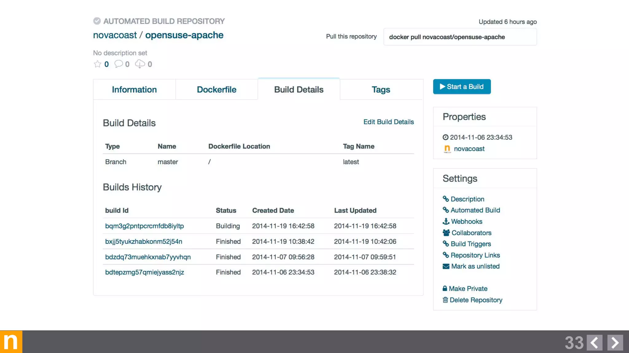Click the Make Private lock icon
The width and height of the screenshot is (629, 353).
(445, 289)
